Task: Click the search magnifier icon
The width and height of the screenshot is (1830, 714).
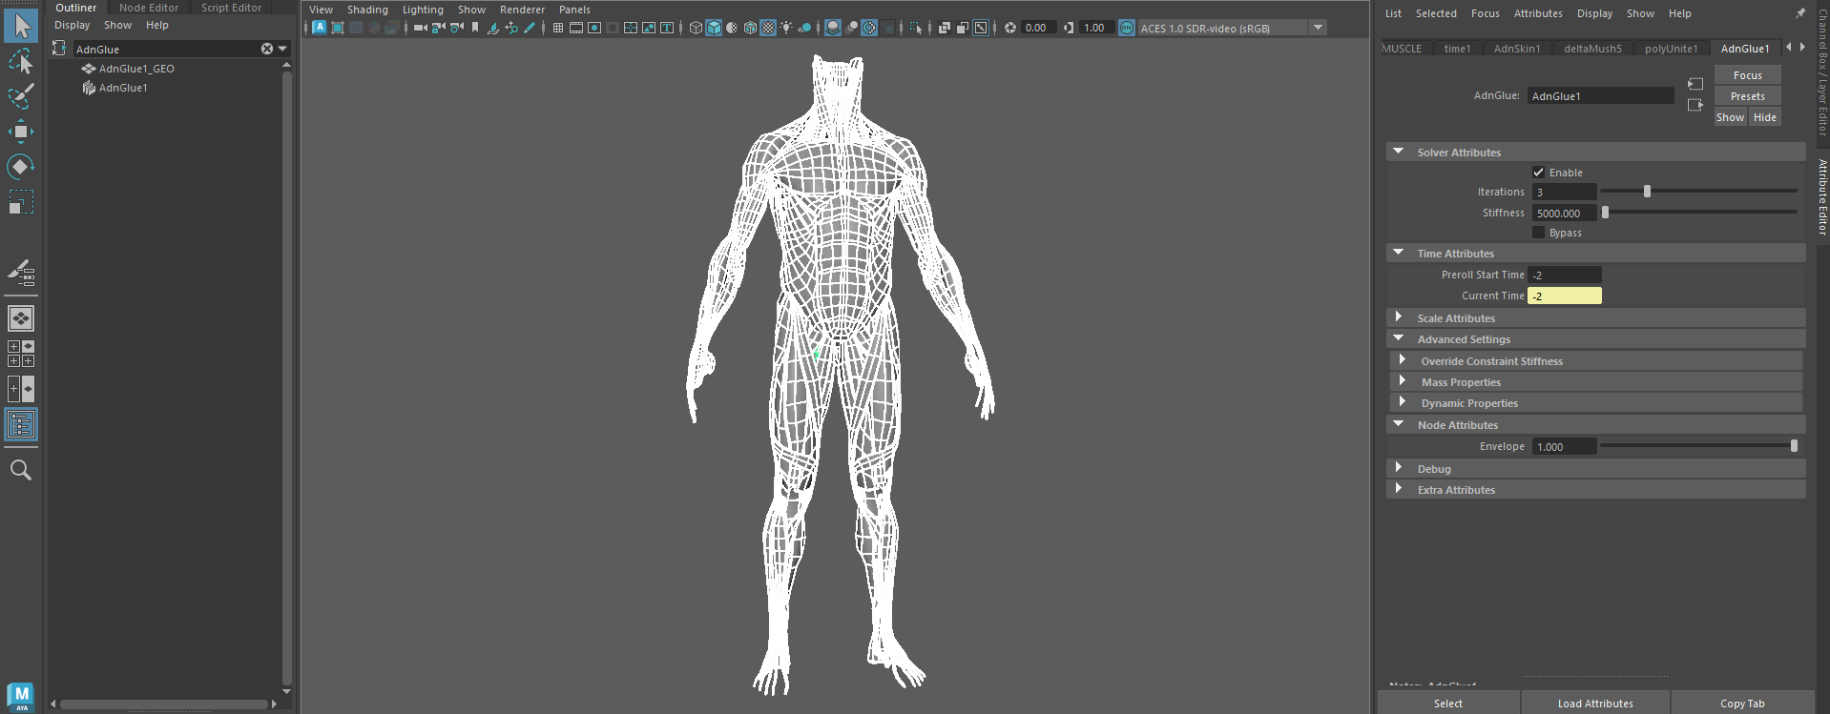Action: point(20,470)
